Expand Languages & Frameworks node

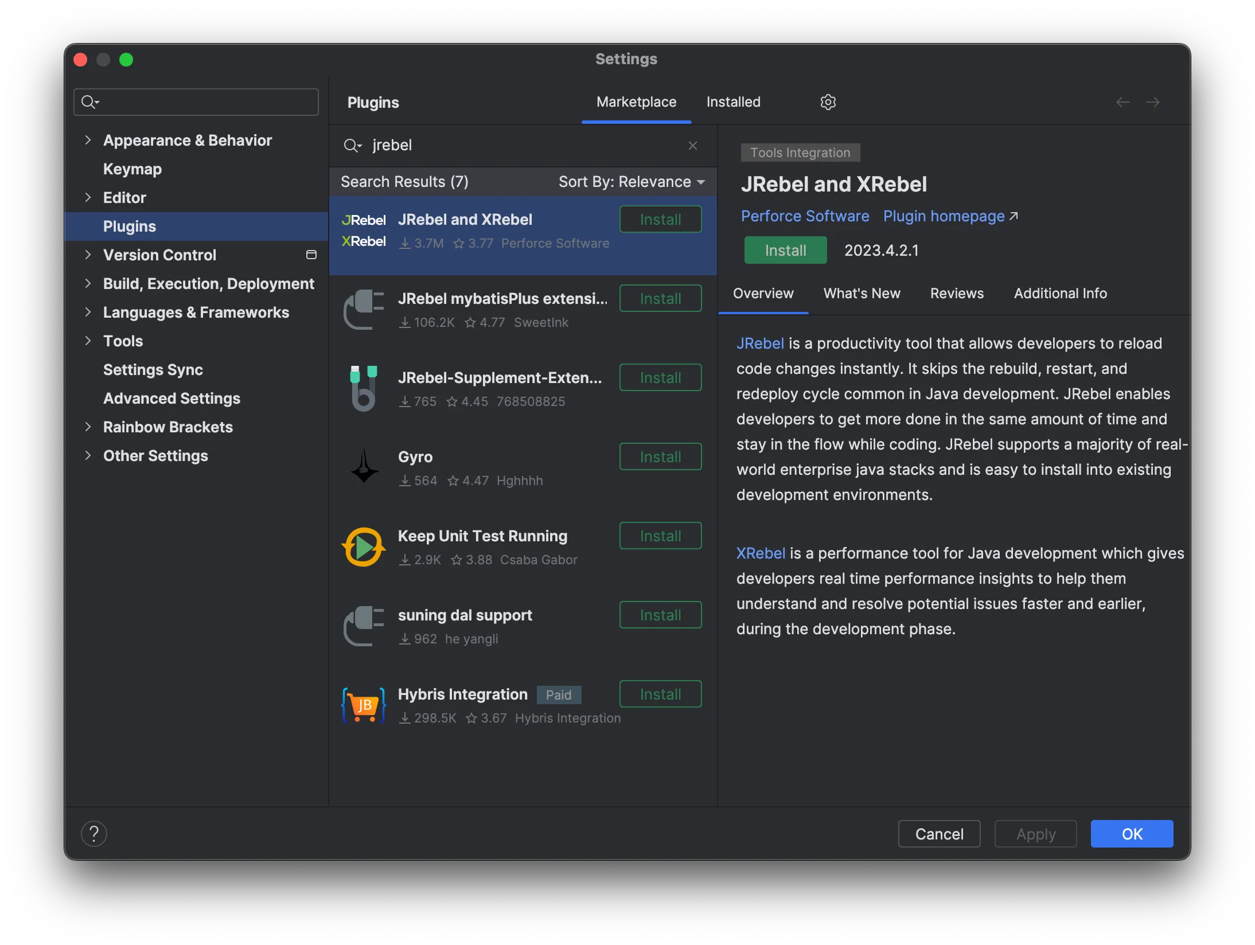[88, 312]
